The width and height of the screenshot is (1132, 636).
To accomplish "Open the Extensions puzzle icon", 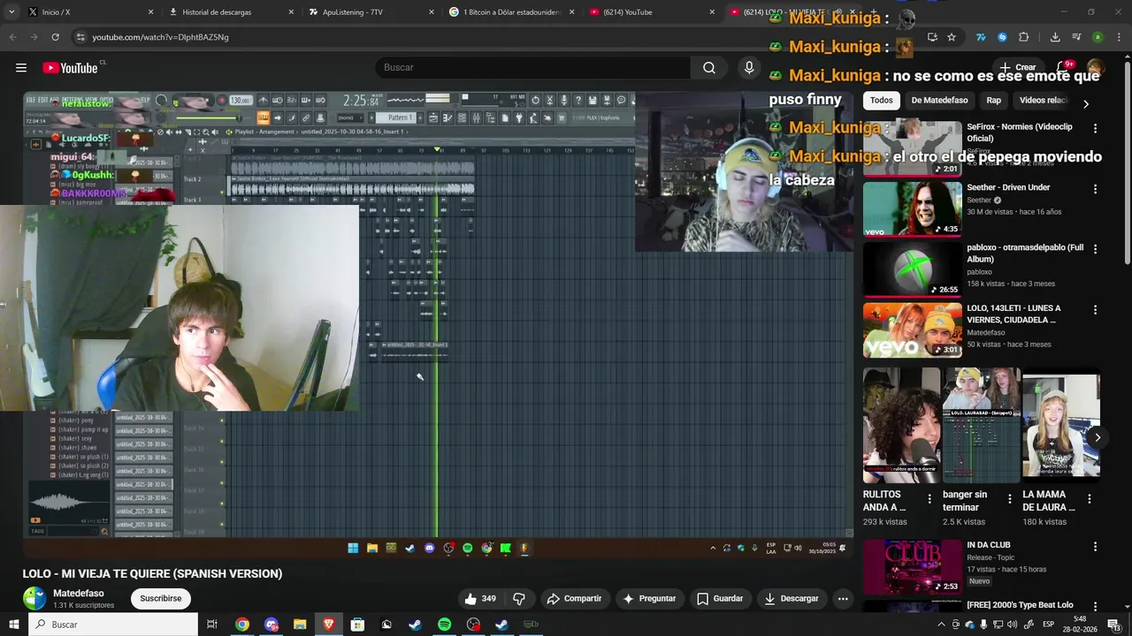I will coord(1024,37).
